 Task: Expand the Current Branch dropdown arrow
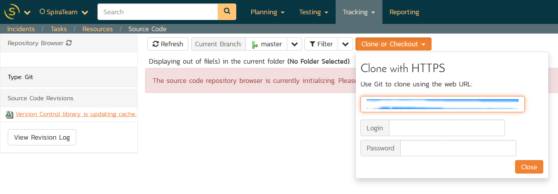pyautogui.click(x=294, y=44)
